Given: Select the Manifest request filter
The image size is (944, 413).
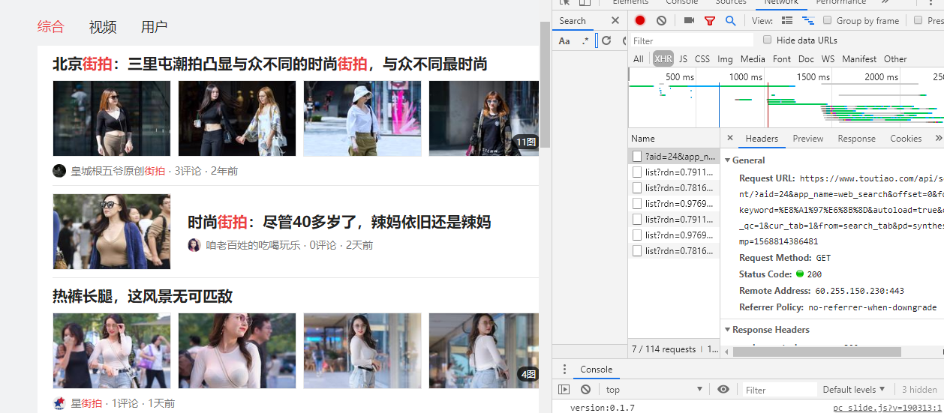Looking at the screenshot, I should point(859,59).
